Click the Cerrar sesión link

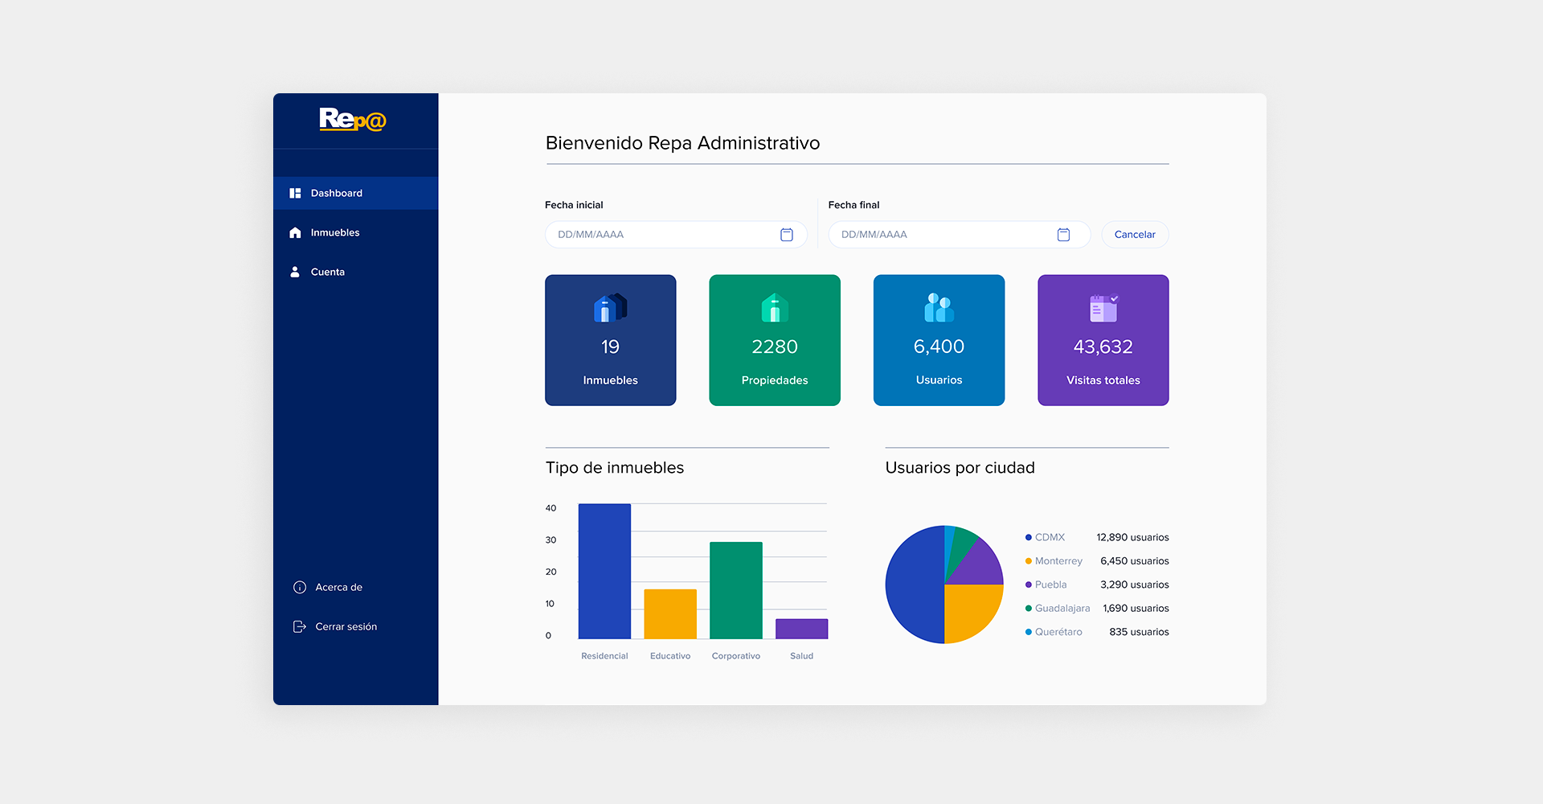pyautogui.click(x=346, y=627)
